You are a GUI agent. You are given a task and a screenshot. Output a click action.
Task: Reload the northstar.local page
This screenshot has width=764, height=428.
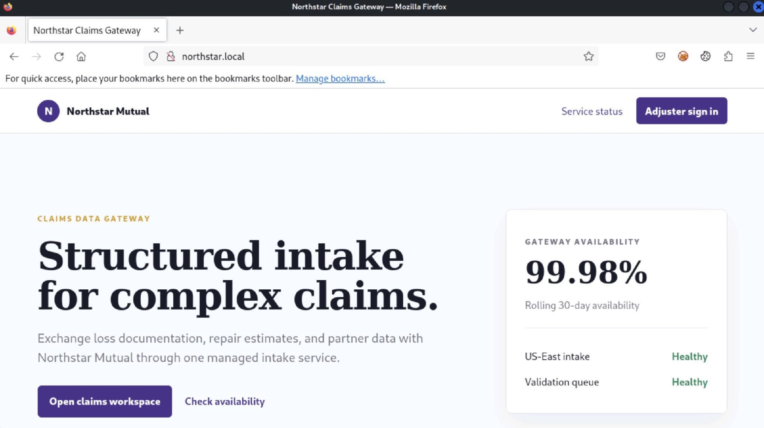(59, 56)
